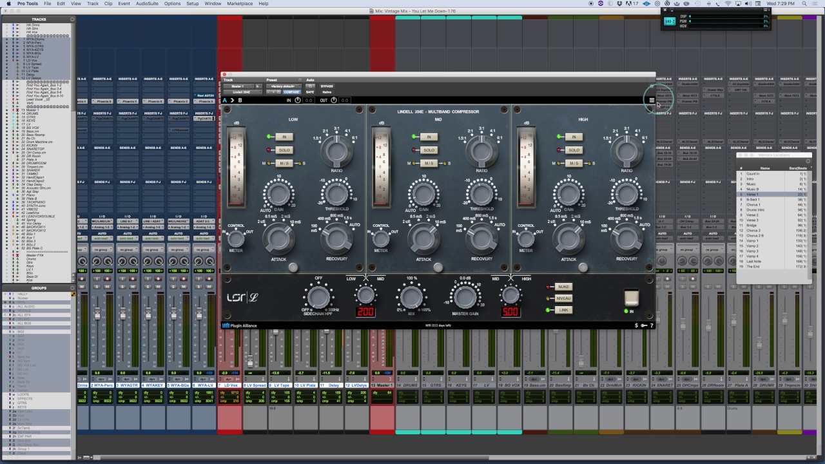
Task: Open the Track menu
Action: (93, 4)
